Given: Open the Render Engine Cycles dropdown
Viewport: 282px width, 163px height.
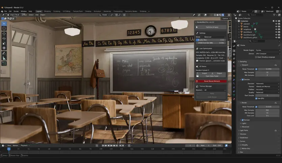Looking at the screenshot, I should click(x=267, y=50).
